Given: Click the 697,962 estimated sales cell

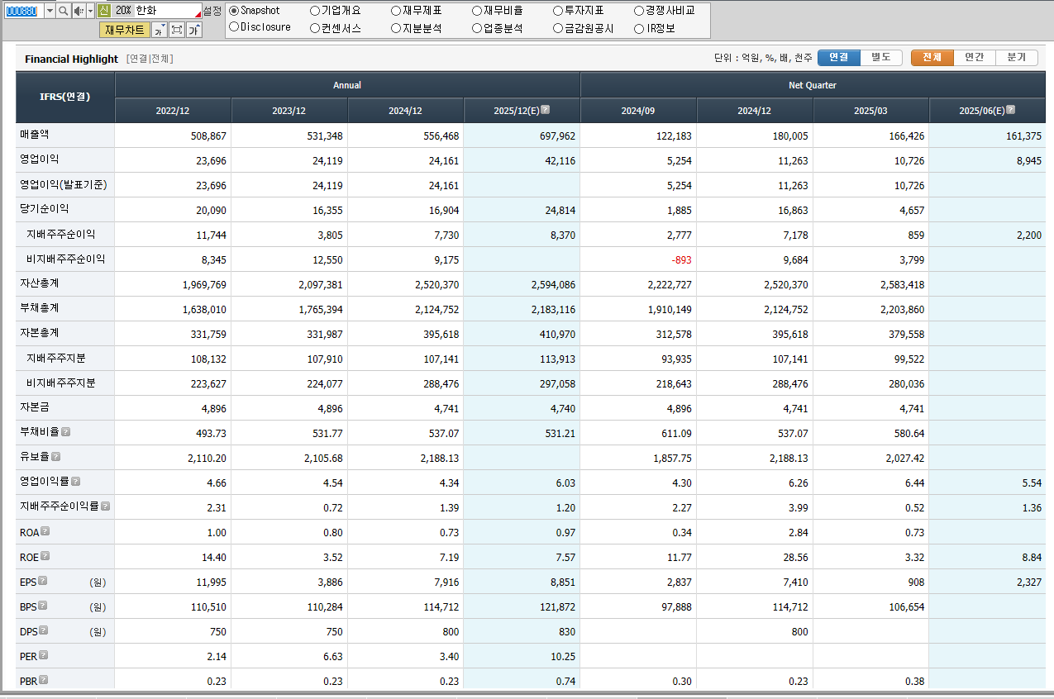Looking at the screenshot, I should 522,136.
